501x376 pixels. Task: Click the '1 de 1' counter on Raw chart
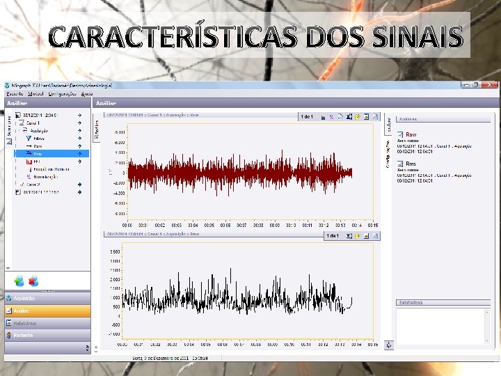click(x=307, y=117)
